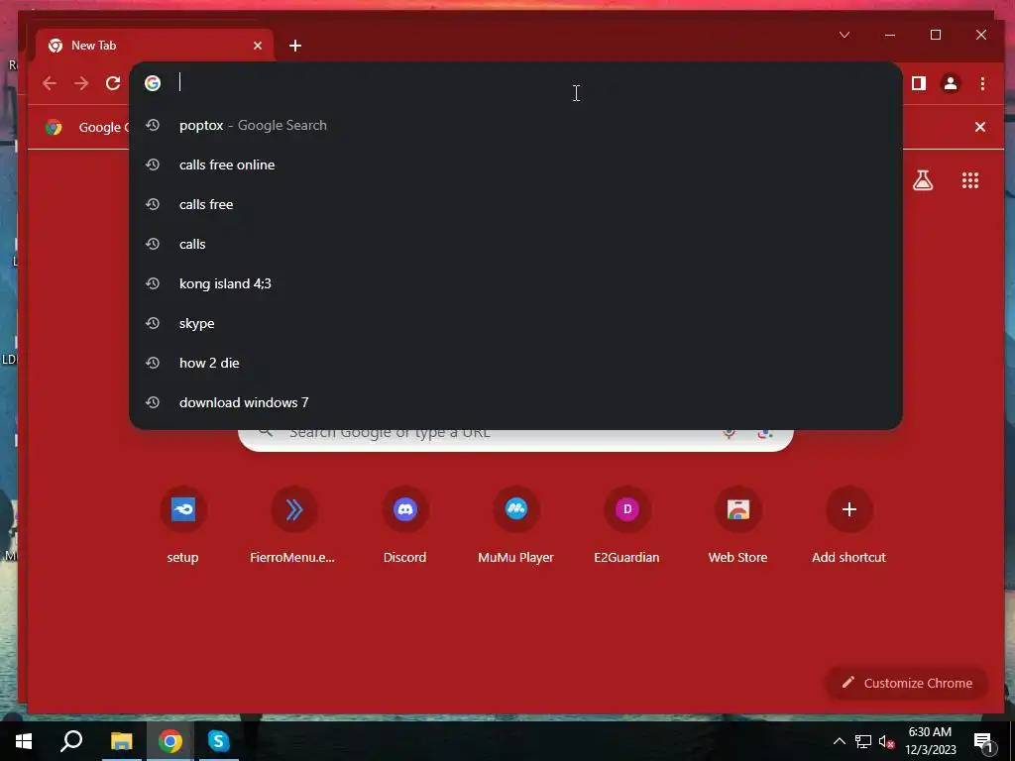Go back with the back arrow
This screenshot has height=761, width=1015.
pyautogui.click(x=50, y=83)
